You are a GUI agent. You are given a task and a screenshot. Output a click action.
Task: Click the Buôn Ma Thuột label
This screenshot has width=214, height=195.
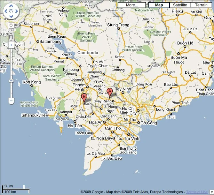tap(178, 60)
